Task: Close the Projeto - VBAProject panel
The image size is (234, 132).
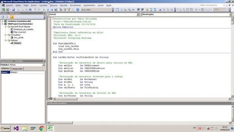Action: [x=44, y=13]
